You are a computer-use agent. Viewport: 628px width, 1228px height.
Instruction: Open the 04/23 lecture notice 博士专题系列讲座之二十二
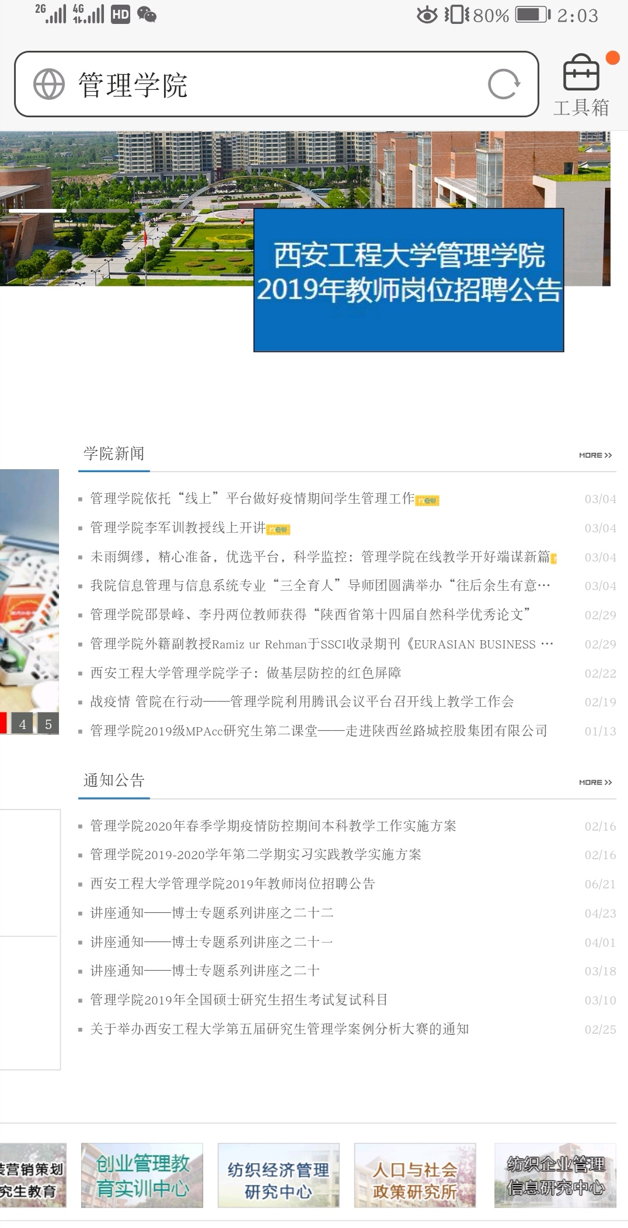click(212, 913)
